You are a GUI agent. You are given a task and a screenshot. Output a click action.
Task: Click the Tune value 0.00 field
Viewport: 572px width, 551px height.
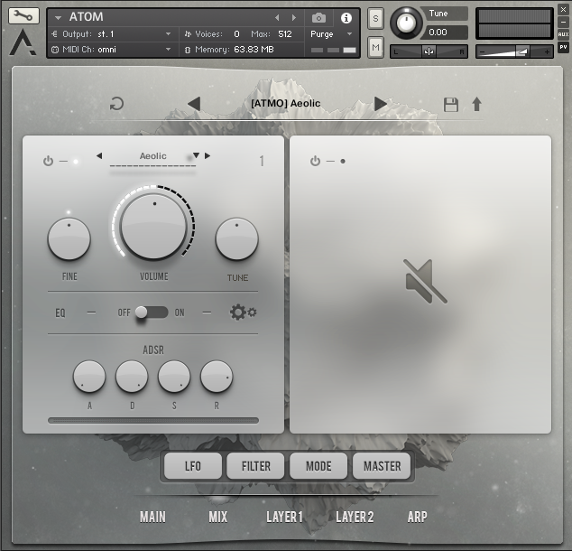[x=444, y=33]
